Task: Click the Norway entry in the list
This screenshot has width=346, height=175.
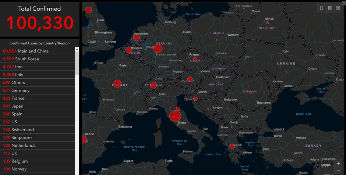Action: click(x=37, y=169)
